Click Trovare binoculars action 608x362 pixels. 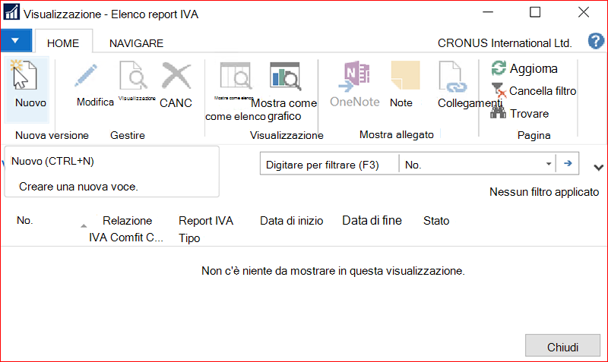(x=520, y=113)
